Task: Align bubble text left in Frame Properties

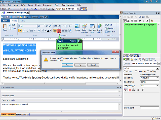Action: [125, 21]
